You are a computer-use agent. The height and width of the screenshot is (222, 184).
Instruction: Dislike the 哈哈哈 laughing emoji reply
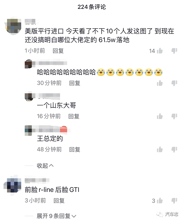tap(174, 83)
